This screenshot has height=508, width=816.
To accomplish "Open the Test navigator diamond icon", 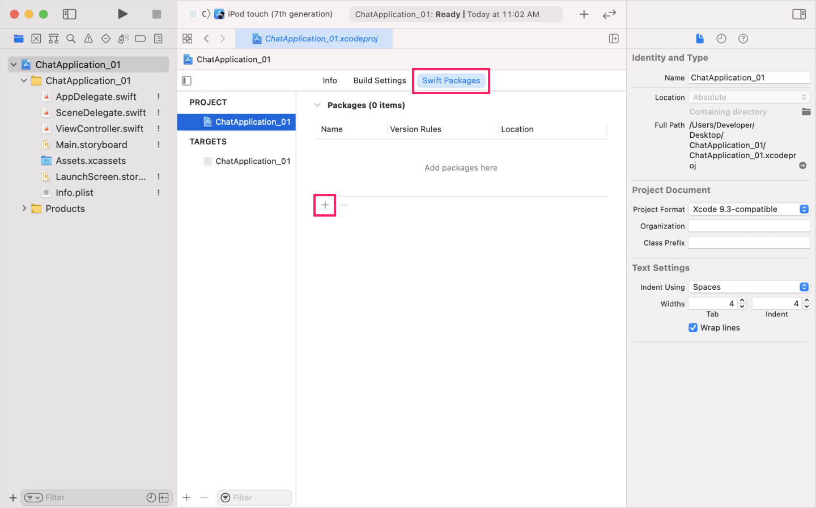I will [x=106, y=39].
